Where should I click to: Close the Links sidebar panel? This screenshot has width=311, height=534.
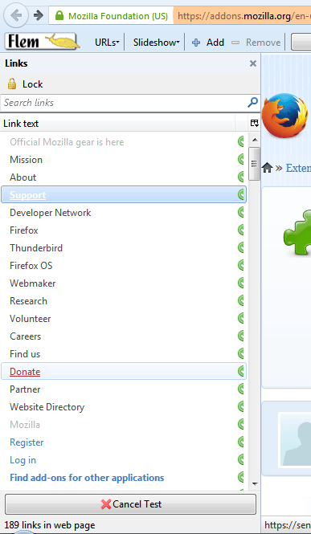[x=253, y=63]
